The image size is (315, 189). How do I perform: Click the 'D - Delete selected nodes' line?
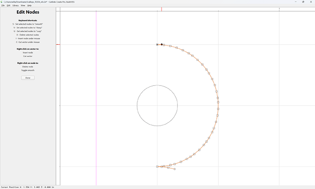28,35
